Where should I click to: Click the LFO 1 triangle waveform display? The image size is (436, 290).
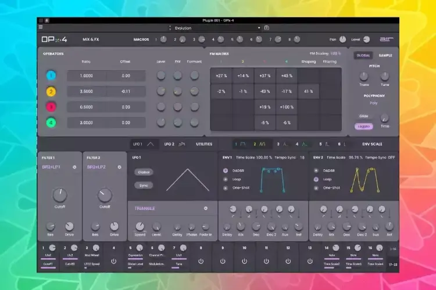pyautogui.click(x=188, y=180)
